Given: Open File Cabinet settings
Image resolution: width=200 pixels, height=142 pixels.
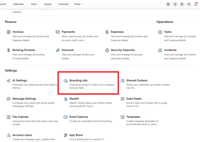Looking at the screenshot, I should [x=20, y=117].
